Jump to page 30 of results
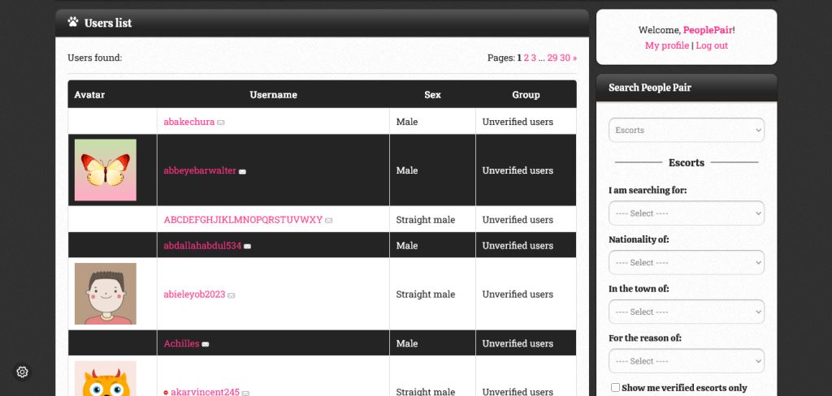The image size is (832, 396). pyautogui.click(x=565, y=58)
